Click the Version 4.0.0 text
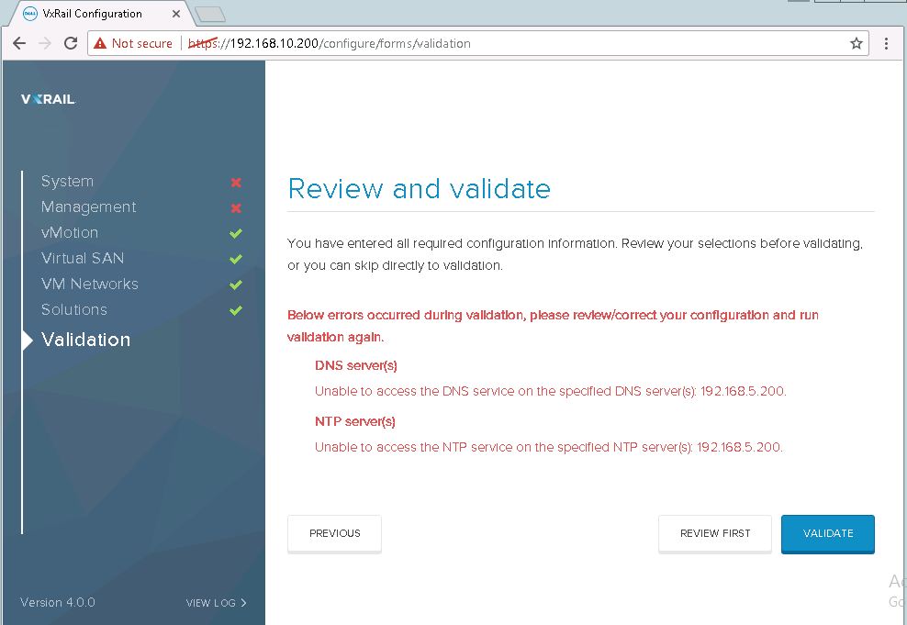The height and width of the screenshot is (625, 907). point(57,602)
